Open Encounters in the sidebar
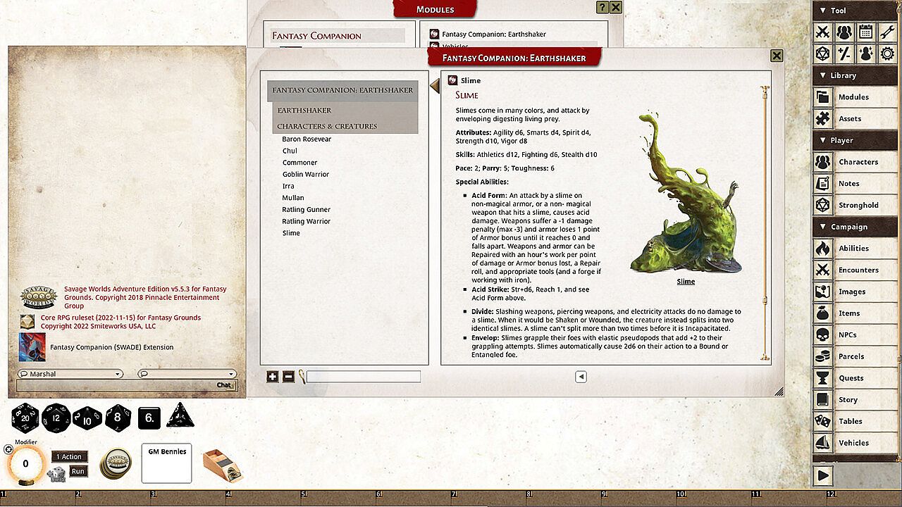Screen dimensions: 902x507 [857, 270]
